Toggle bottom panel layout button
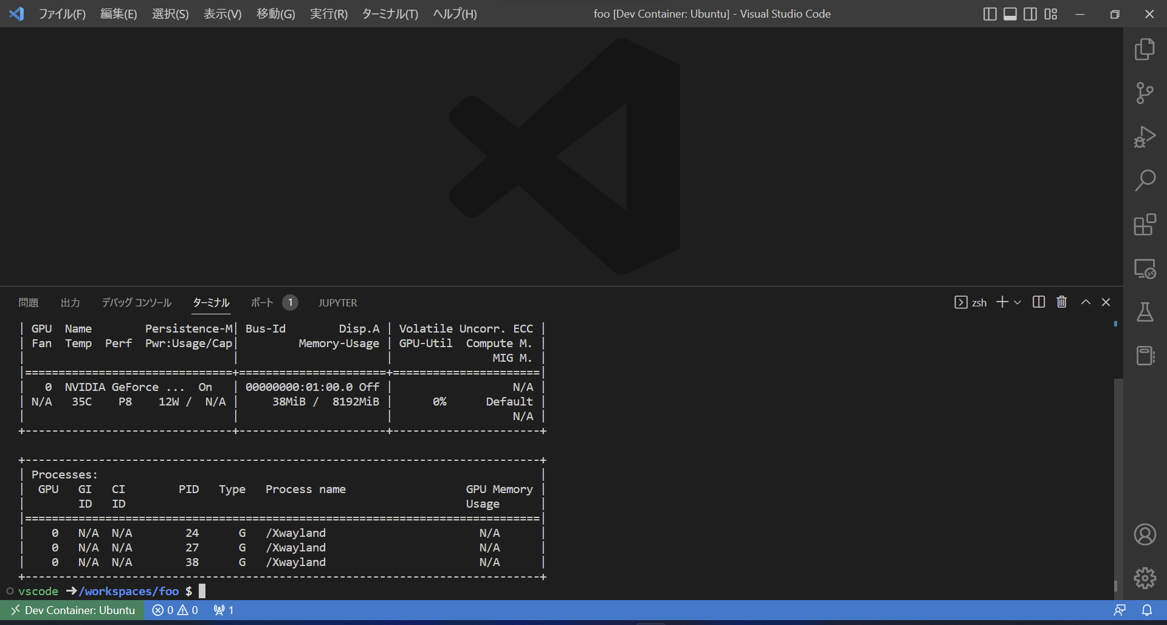1167x625 pixels. click(x=1010, y=14)
